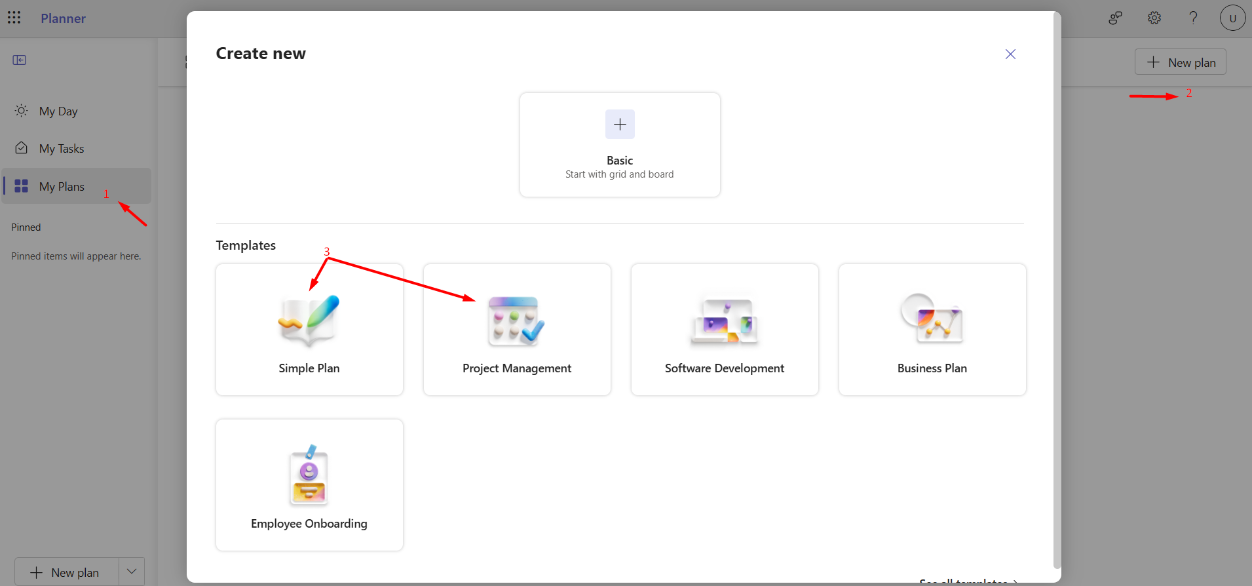This screenshot has height=586, width=1252.
Task: Close the Create new dialog
Action: pyautogui.click(x=1010, y=54)
